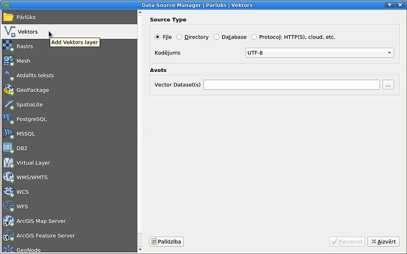Select the Directory source type
Image resolution: width=407 pixels, height=254 pixels.
(x=192, y=37)
